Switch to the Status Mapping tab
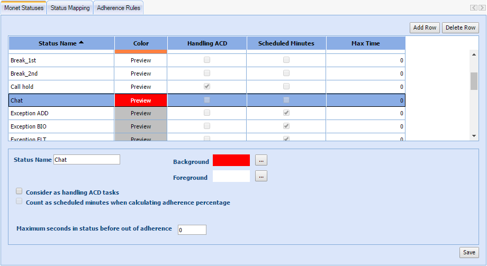 [70, 8]
